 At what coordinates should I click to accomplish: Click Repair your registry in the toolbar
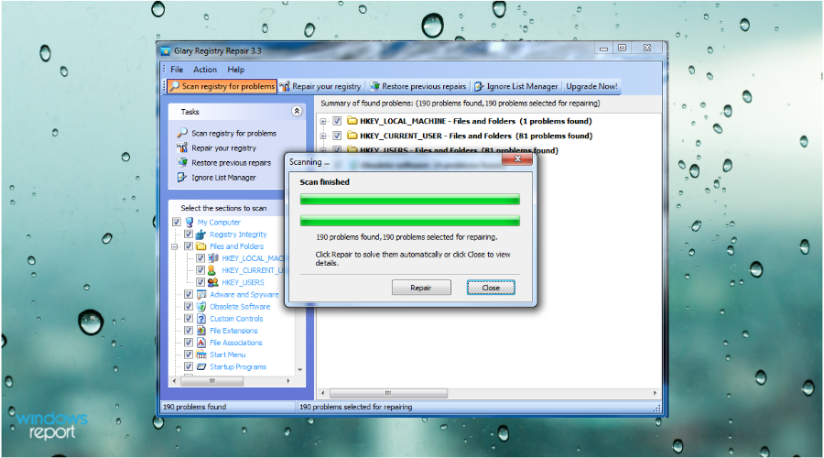pos(320,86)
